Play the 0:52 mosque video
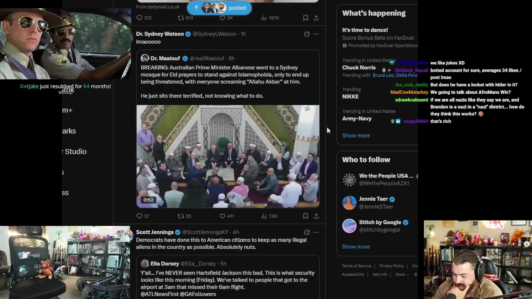Viewport: 532px width, 299px height. point(228,156)
